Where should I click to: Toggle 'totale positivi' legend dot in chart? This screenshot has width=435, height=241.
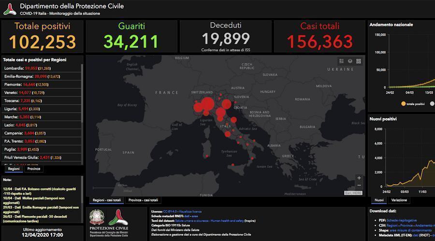click(404, 104)
